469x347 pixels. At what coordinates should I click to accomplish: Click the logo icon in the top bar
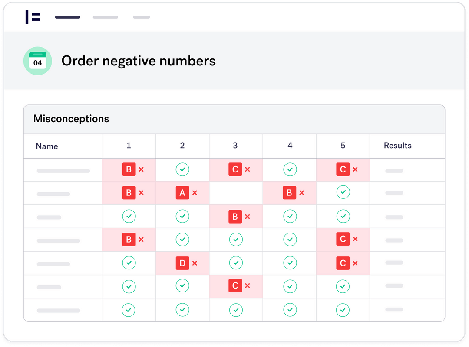pyautogui.click(x=33, y=17)
